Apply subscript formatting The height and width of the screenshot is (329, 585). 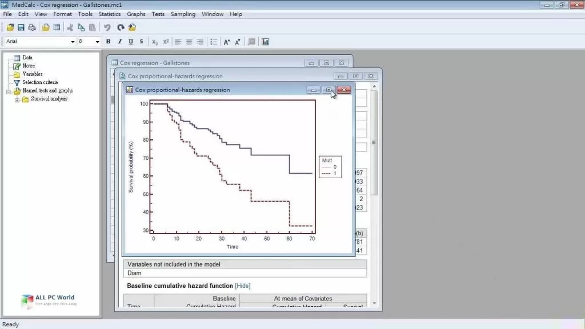point(155,42)
